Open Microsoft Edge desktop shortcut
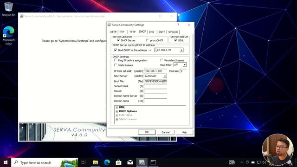The width and height of the screenshot is (297, 167). 8,35
